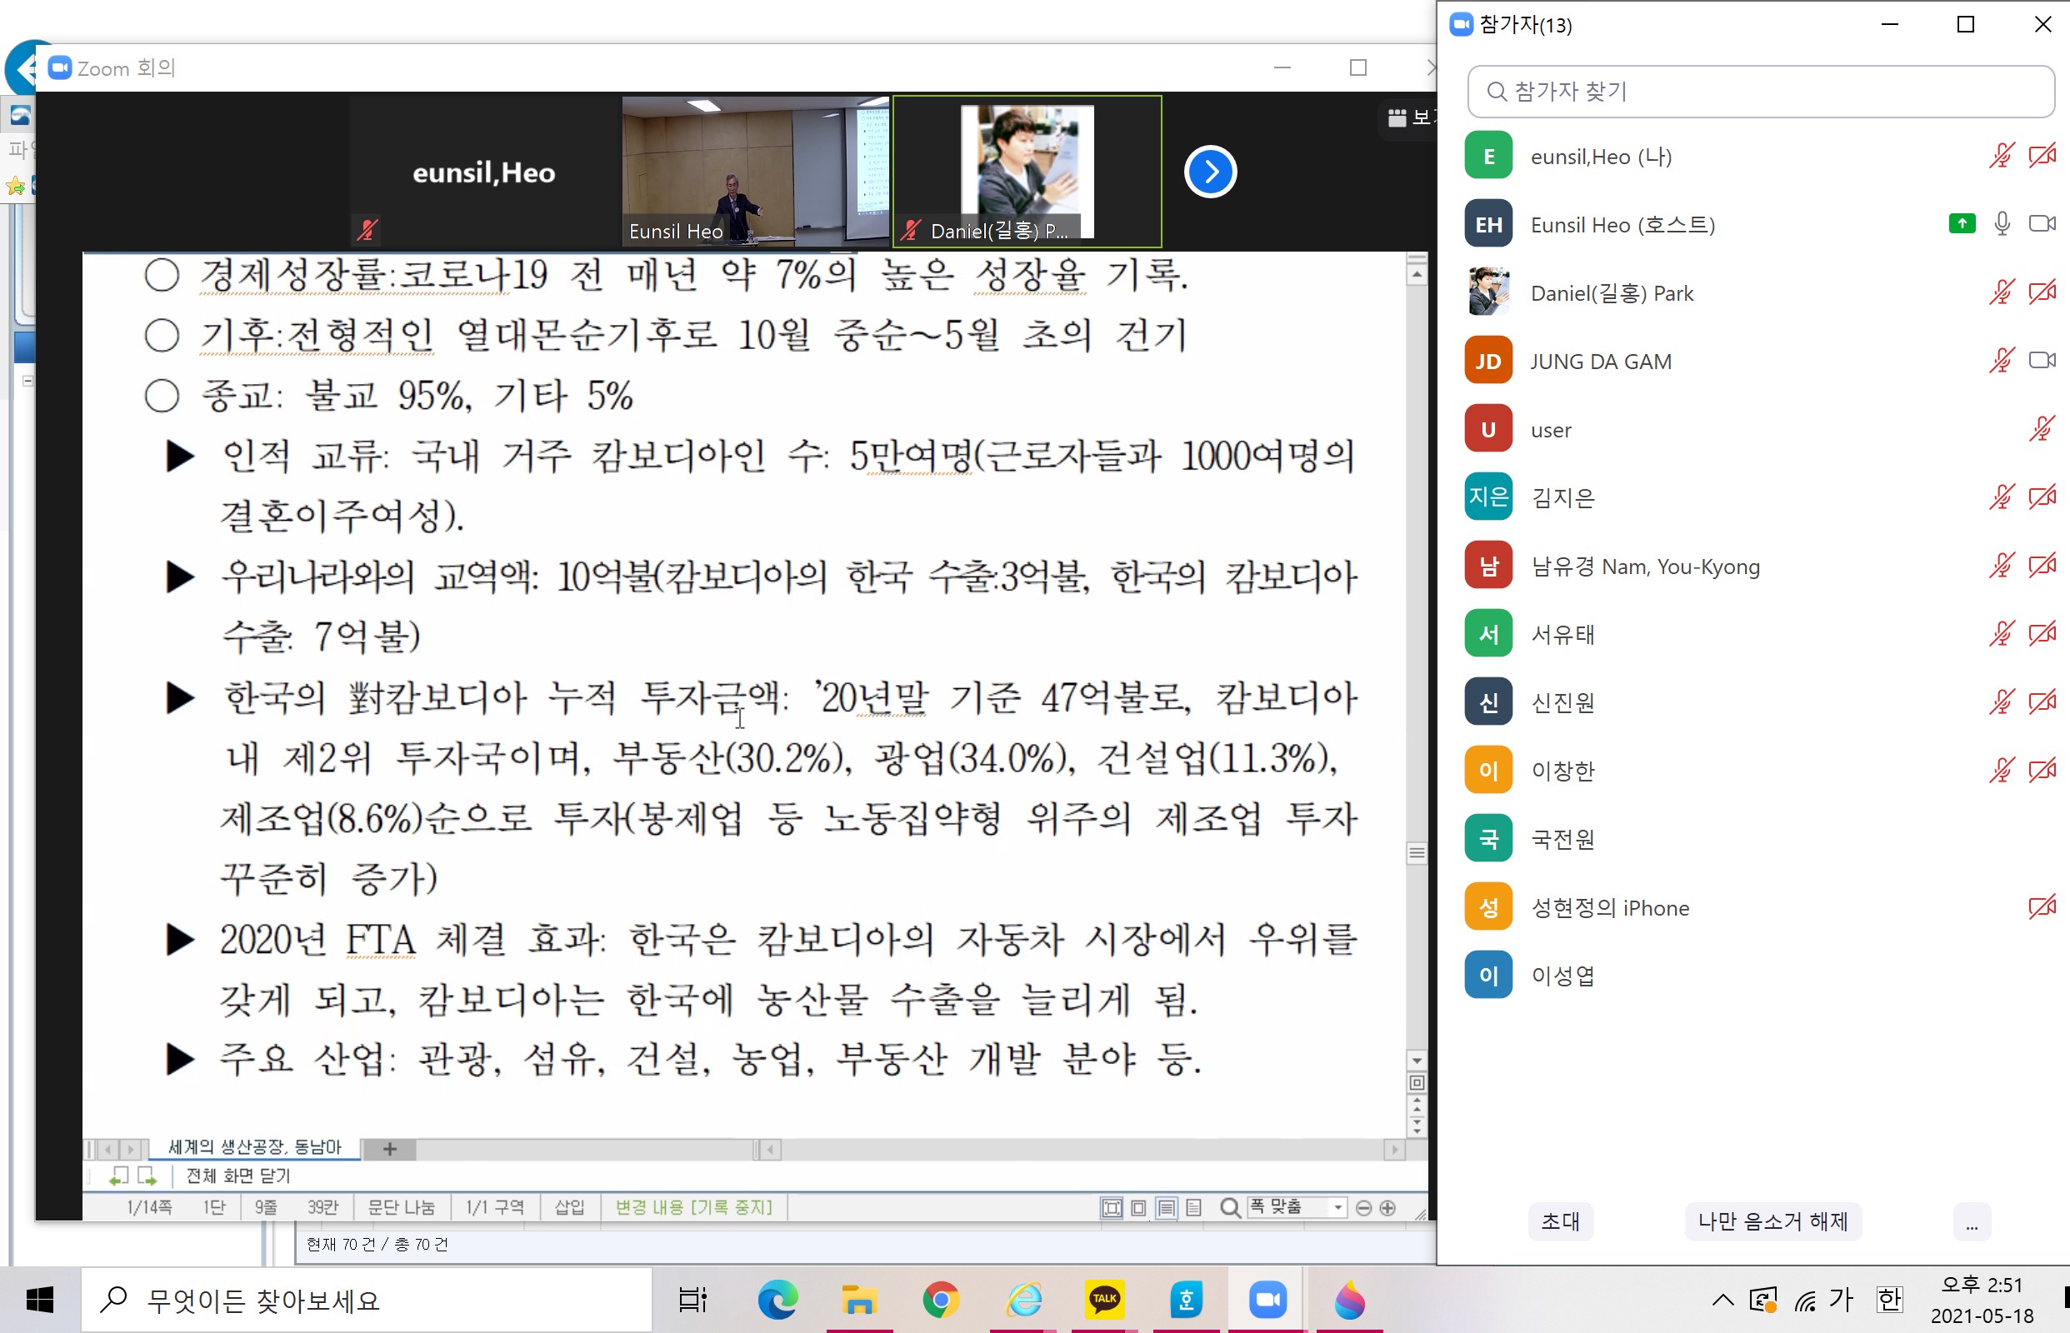This screenshot has height=1333, width=2070.
Task: Select the Eunsil Heo lecture video thumbnail
Action: 755,172
